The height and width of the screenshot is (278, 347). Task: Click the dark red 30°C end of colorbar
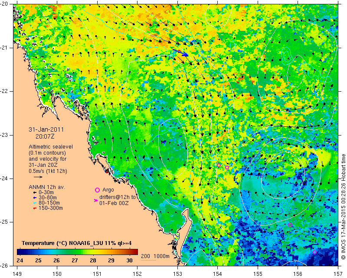pos(135,252)
